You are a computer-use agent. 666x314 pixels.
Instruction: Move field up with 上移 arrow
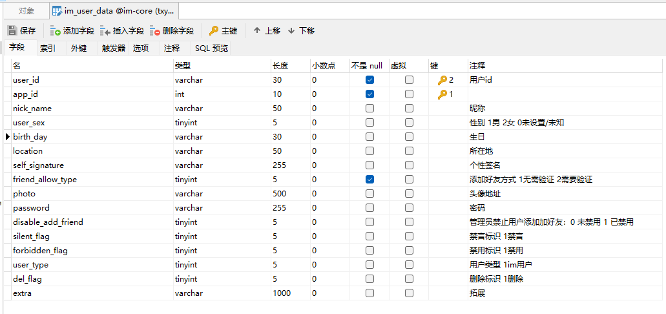[257, 30]
